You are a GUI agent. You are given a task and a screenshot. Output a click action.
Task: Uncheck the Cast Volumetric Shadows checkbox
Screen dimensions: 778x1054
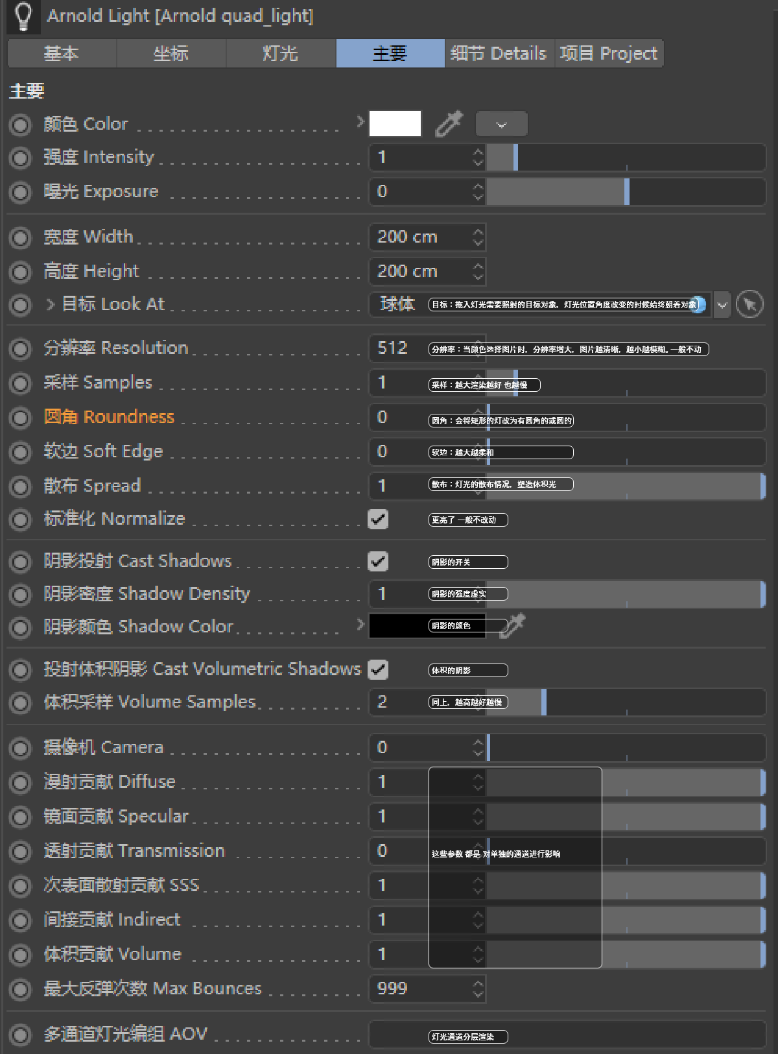(x=378, y=669)
